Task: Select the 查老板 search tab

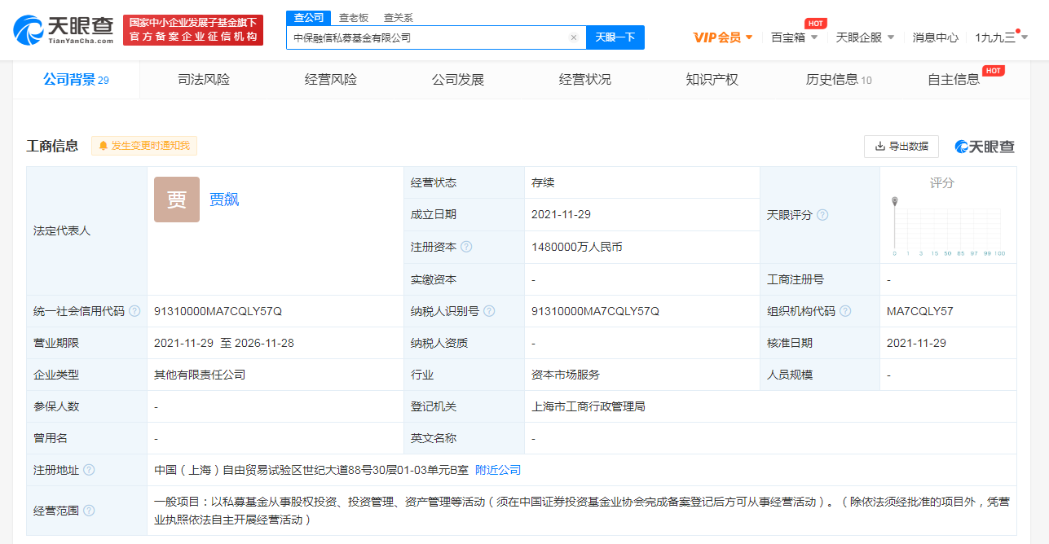Action: tap(354, 16)
